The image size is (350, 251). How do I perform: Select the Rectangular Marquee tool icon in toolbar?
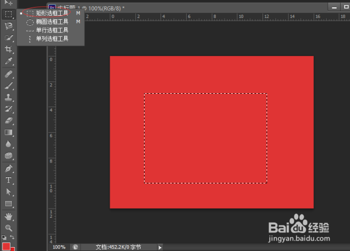[x=9, y=14]
